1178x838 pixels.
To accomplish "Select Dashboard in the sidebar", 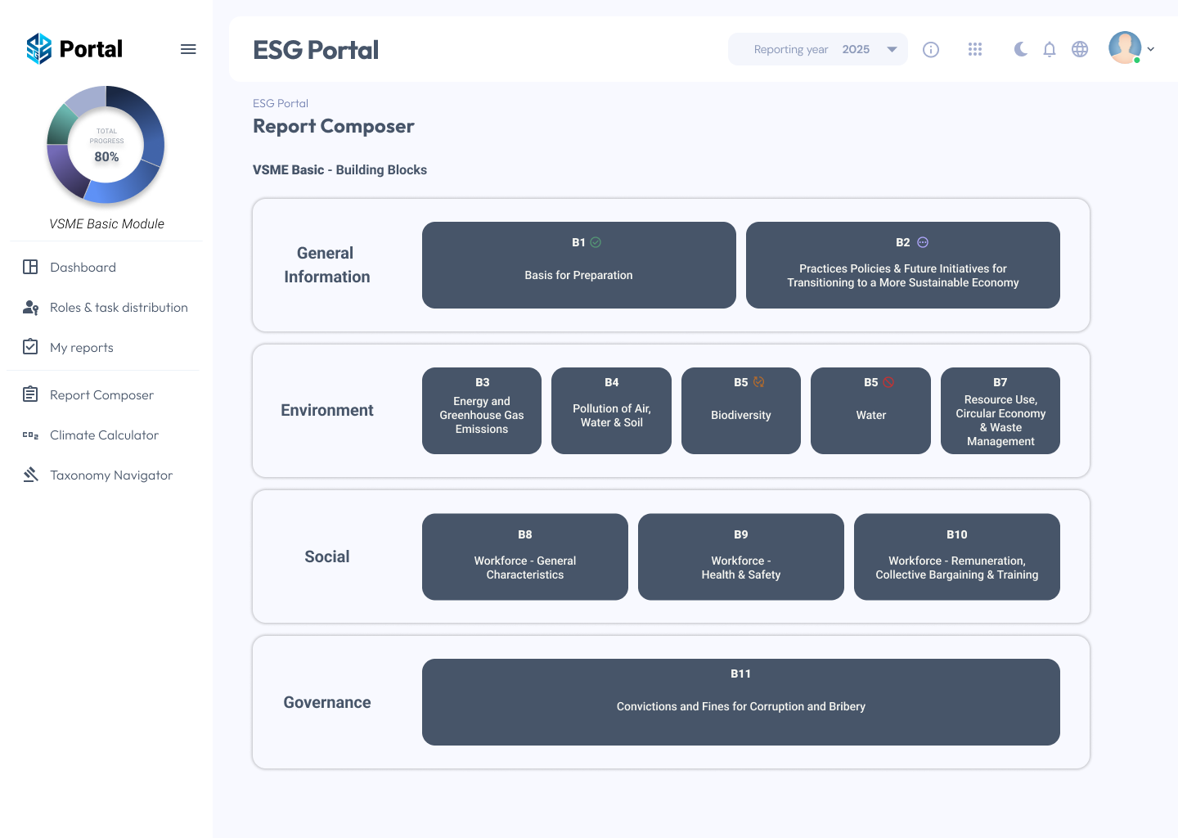I will click(82, 267).
